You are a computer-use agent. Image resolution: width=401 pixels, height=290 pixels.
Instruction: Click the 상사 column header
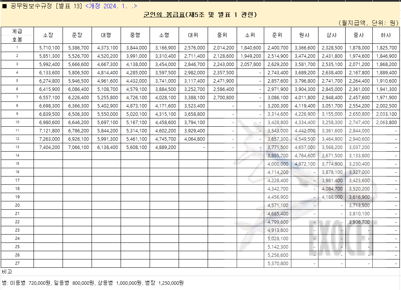[332, 35]
